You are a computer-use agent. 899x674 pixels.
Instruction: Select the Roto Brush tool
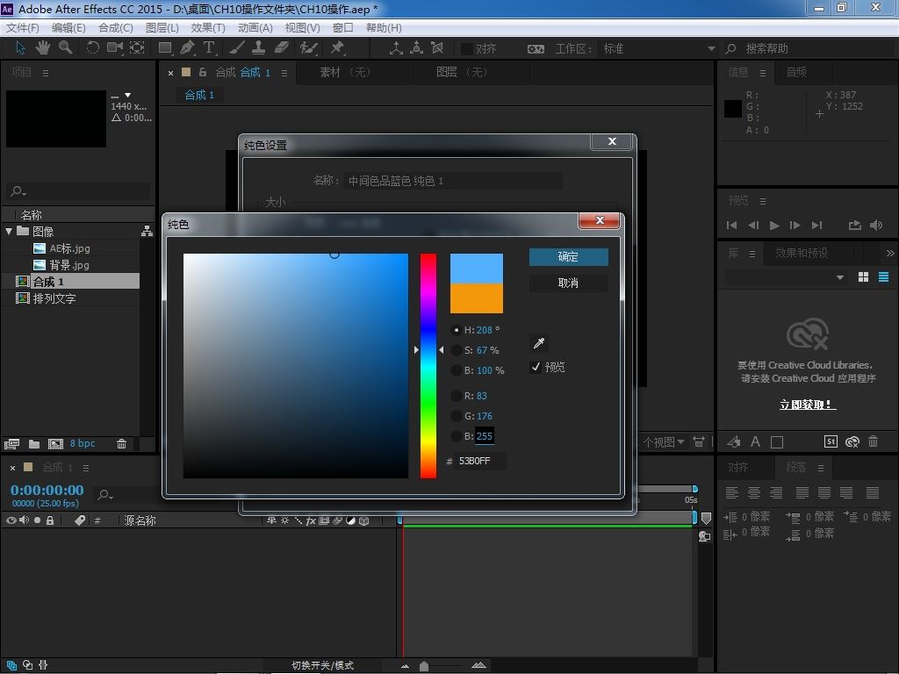point(308,47)
